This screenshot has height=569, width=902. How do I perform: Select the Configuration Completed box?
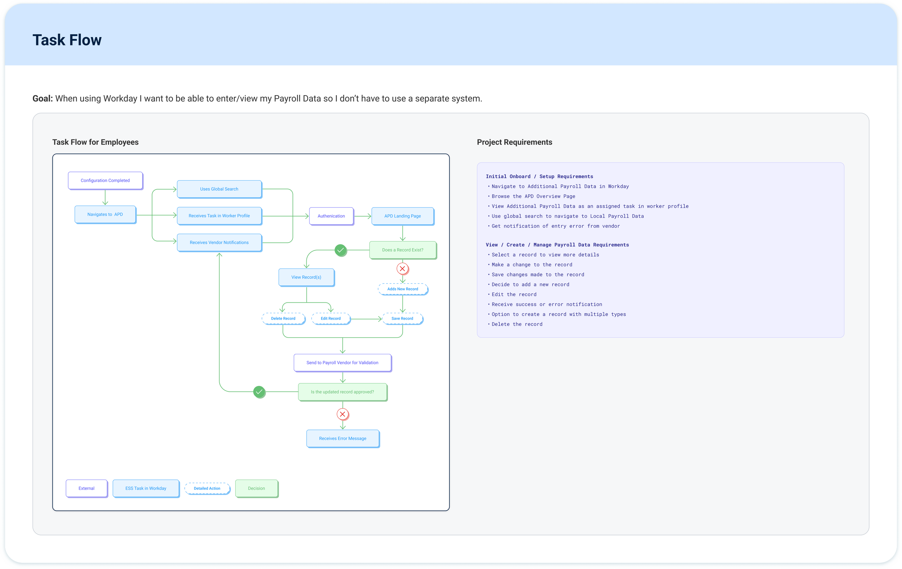point(105,180)
